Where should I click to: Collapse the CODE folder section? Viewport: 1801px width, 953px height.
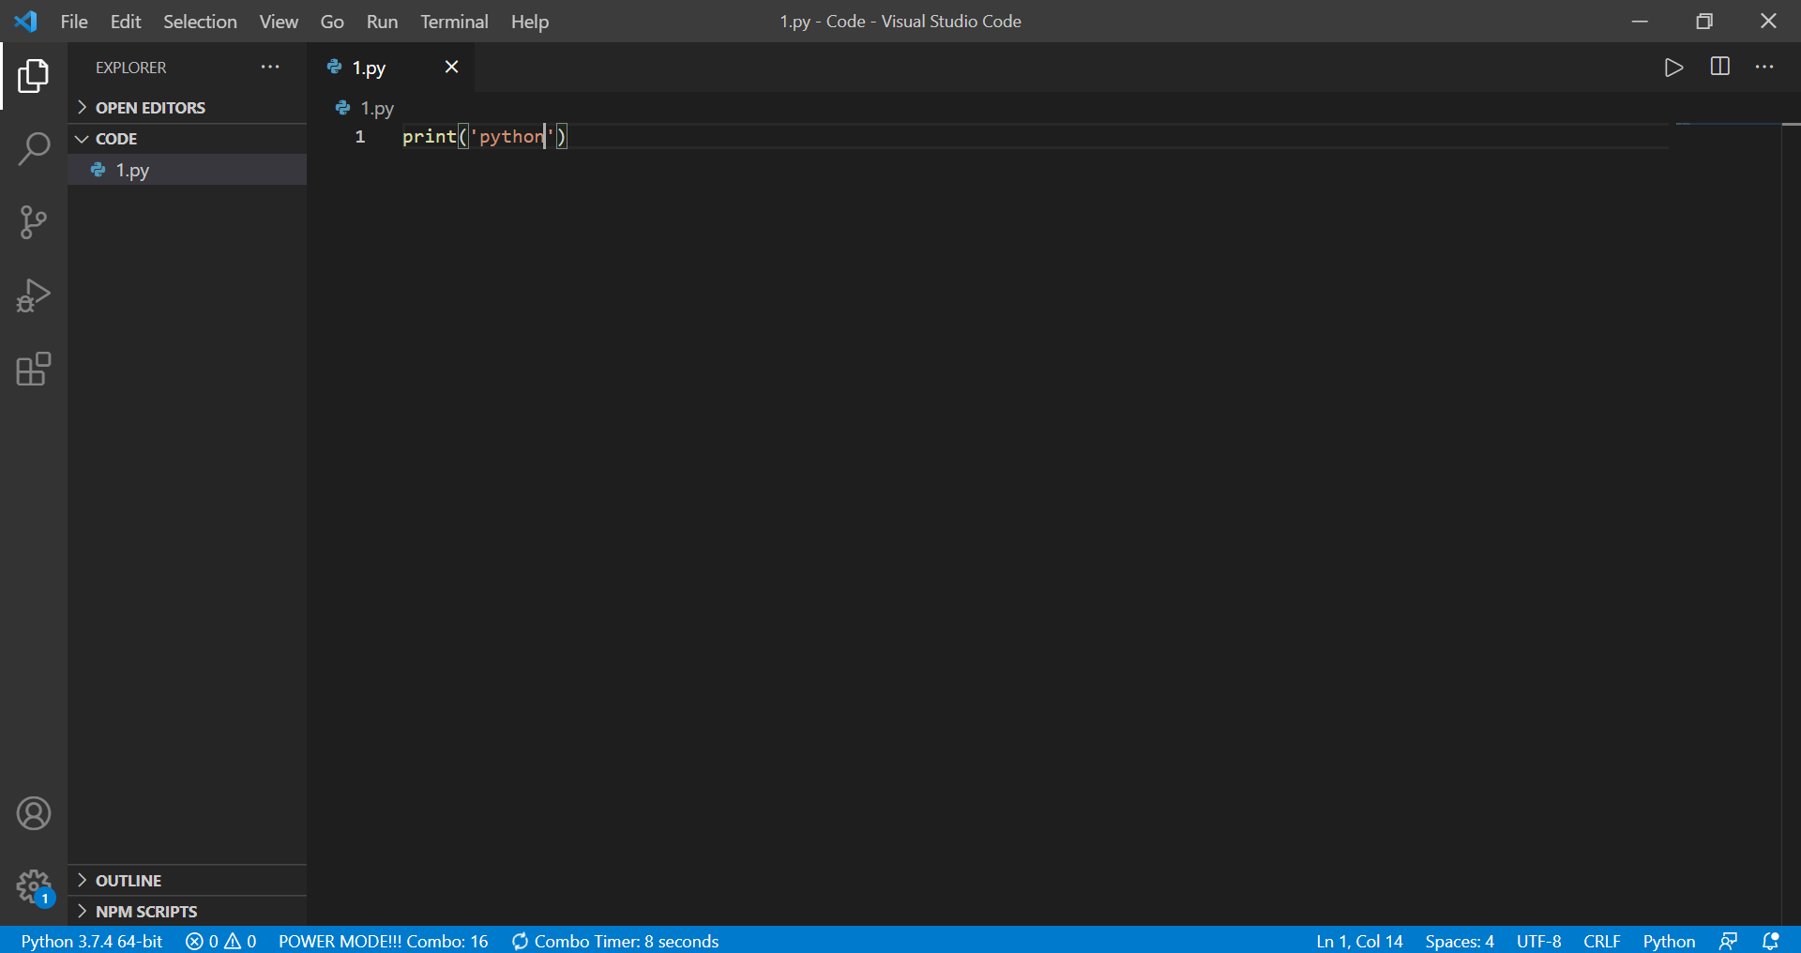click(188, 139)
